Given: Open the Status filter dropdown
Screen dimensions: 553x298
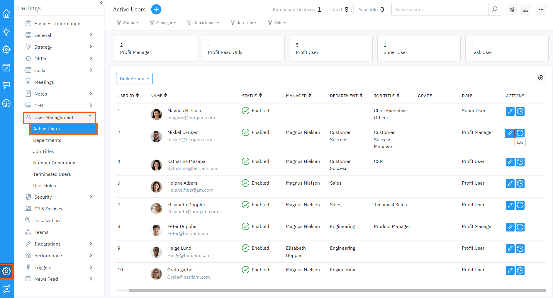Looking at the screenshot, I should [x=128, y=23].
